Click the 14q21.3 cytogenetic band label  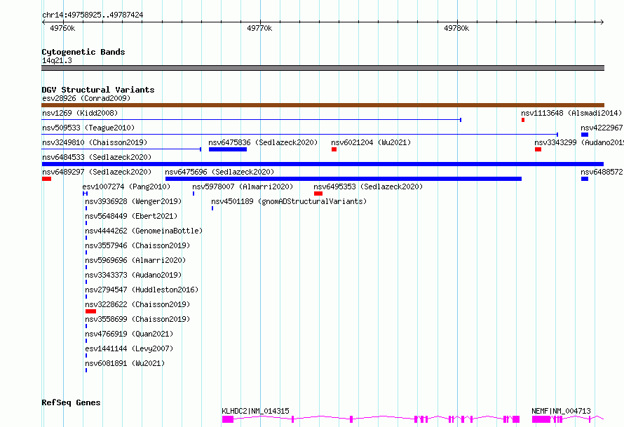[57, 60]
